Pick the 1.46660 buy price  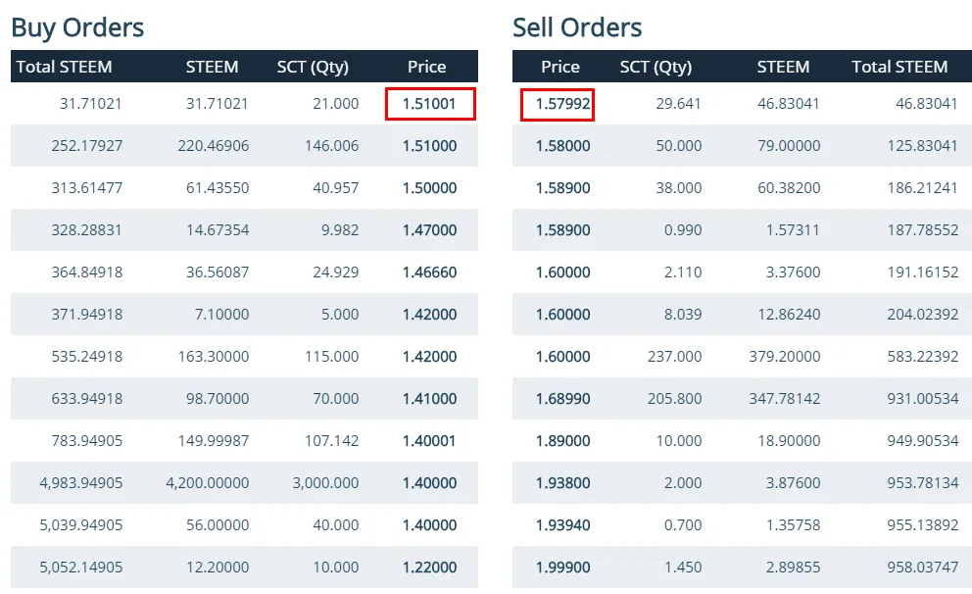429,272
